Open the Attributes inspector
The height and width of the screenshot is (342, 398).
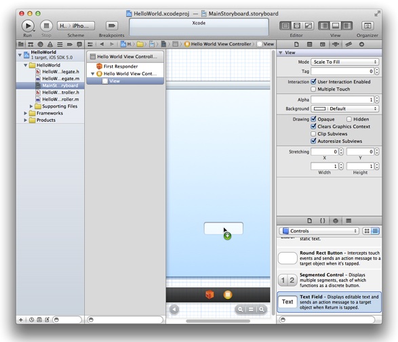click(336, 45)
